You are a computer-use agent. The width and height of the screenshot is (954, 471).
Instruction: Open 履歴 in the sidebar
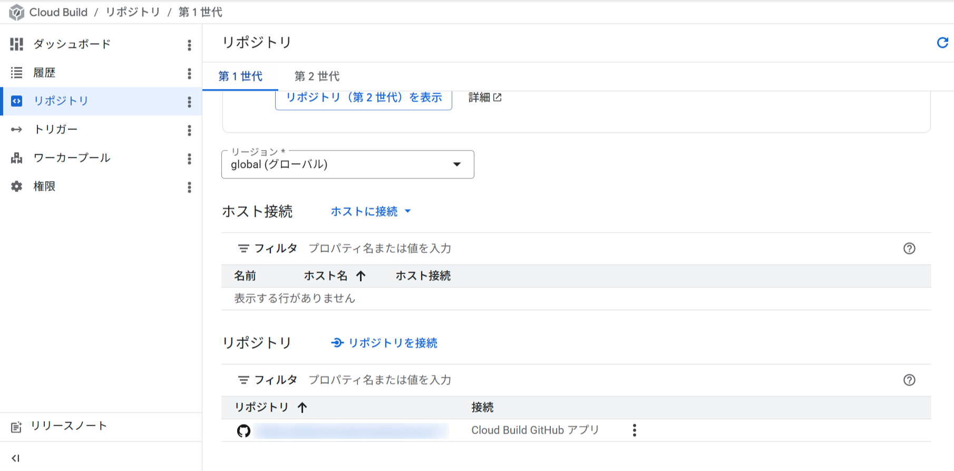point(44,73)
